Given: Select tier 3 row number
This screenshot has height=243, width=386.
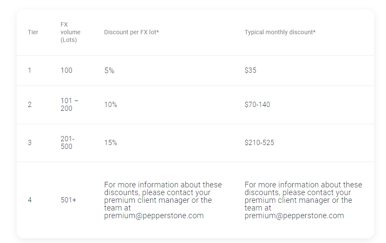Looking at the screenshot, I should click(30, 142).
